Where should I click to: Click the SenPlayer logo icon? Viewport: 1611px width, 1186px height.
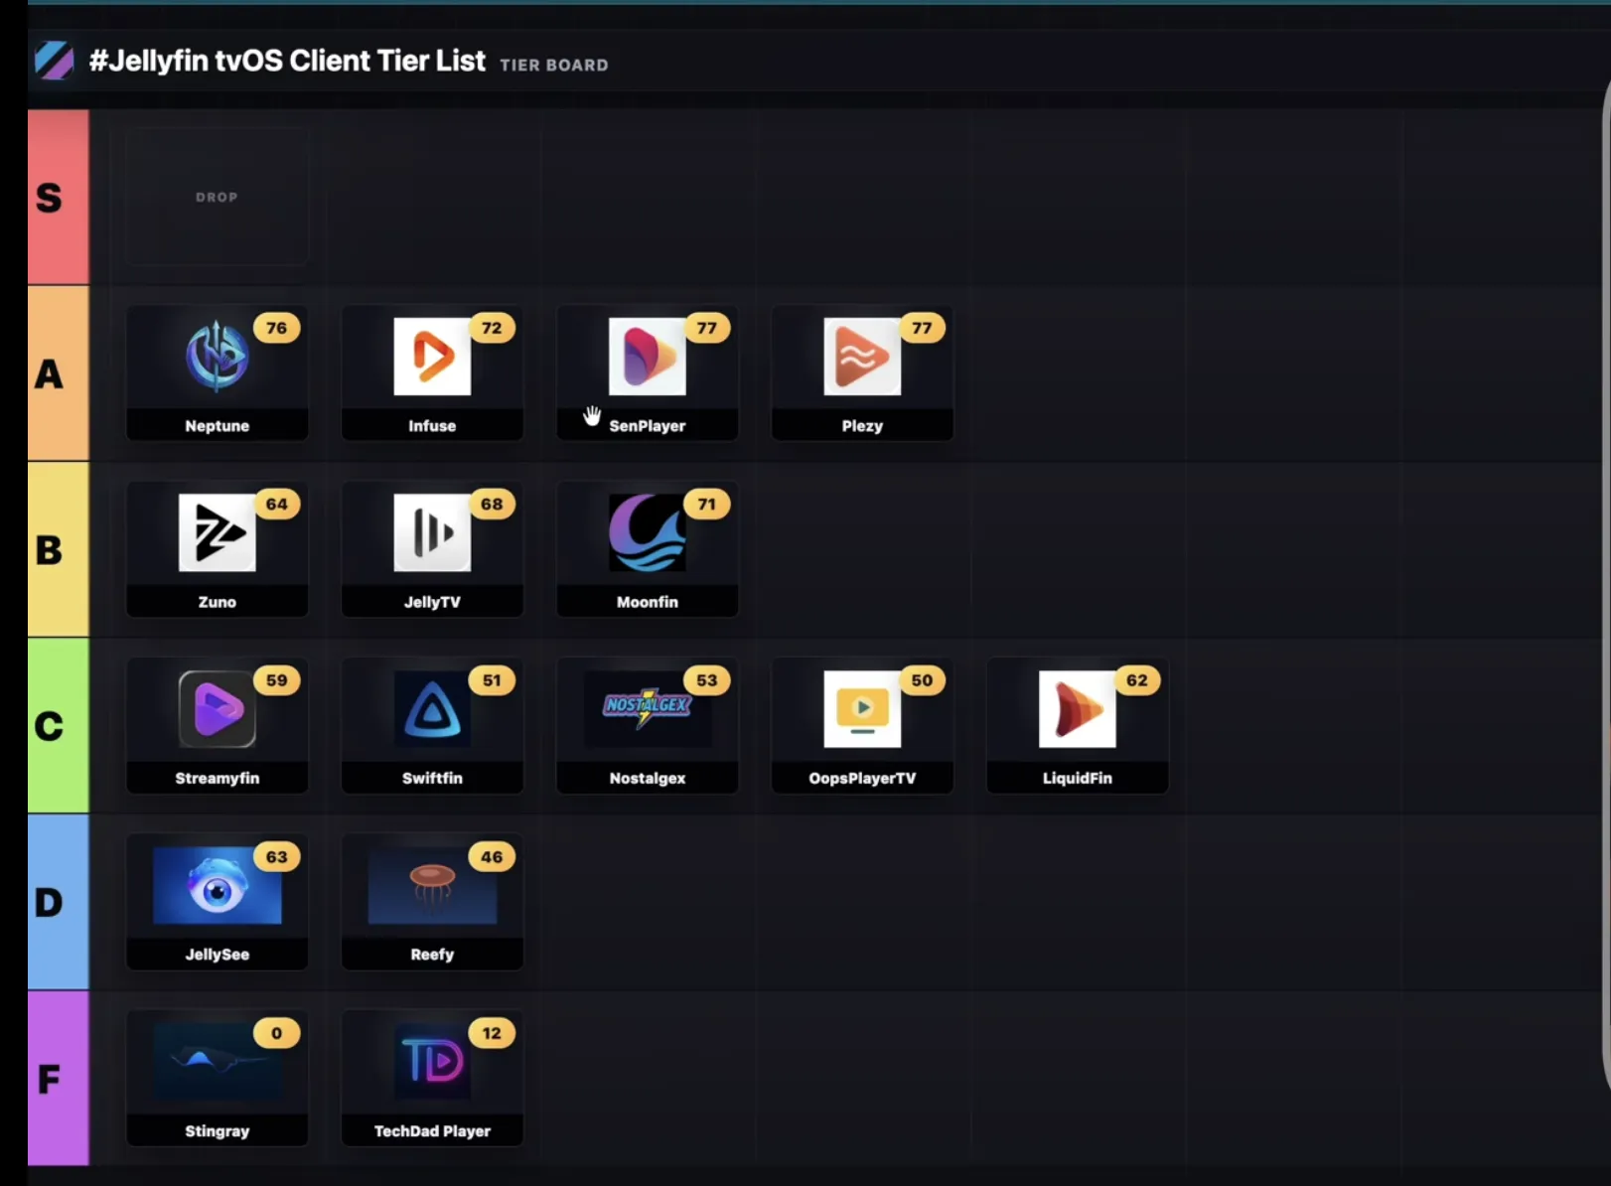click(x=647, y=357)
